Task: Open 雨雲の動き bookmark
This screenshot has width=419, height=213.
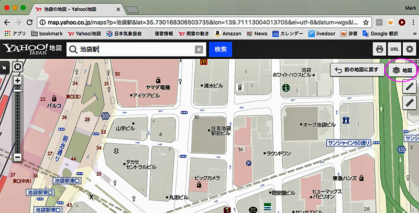Action: [194, 34]
